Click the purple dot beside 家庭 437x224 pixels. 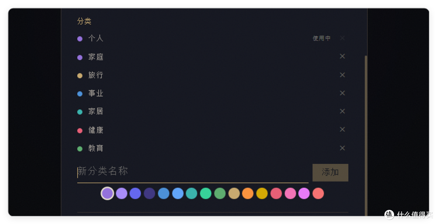(x=80, y=58)
